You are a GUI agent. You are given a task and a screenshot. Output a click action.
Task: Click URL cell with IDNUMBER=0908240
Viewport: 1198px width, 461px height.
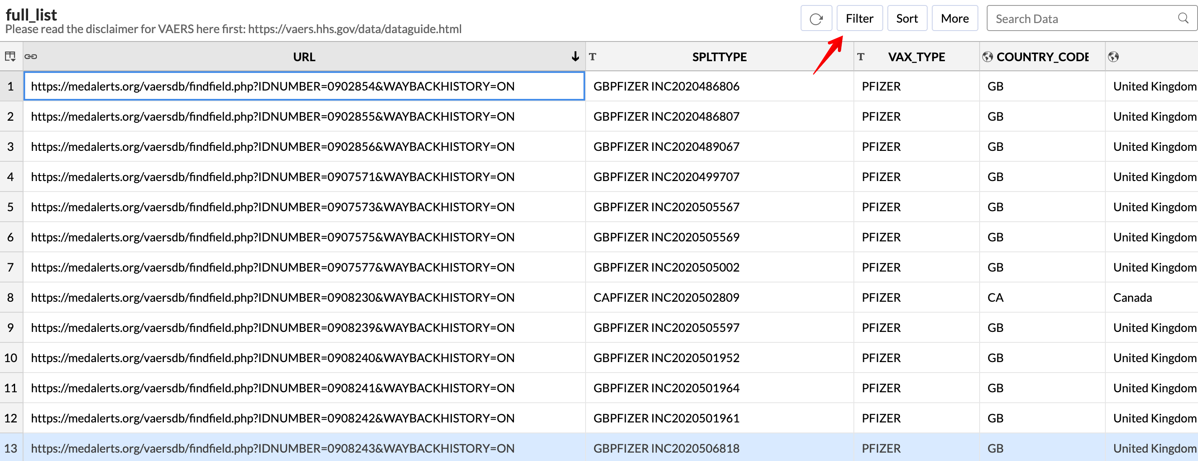304,358
